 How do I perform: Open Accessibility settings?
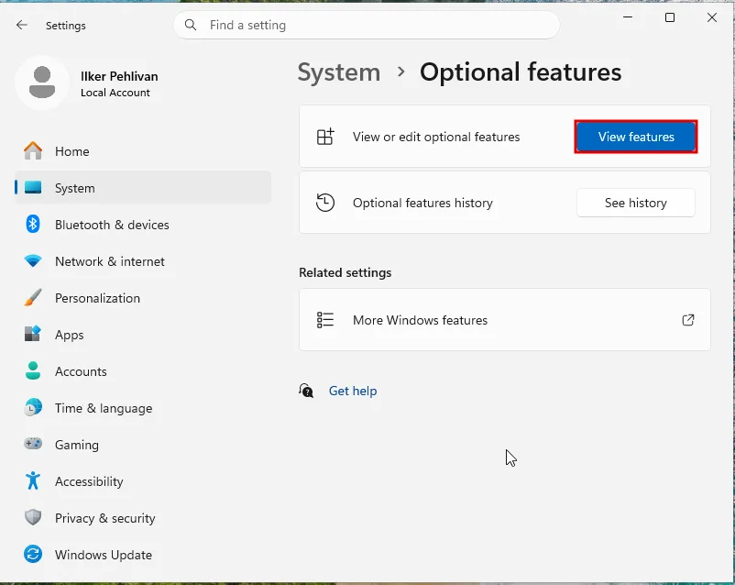pos(143,480)
